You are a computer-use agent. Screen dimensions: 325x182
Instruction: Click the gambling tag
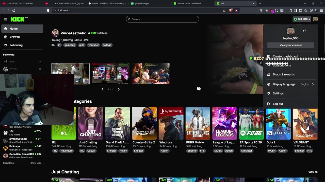[x=70, y=45]
